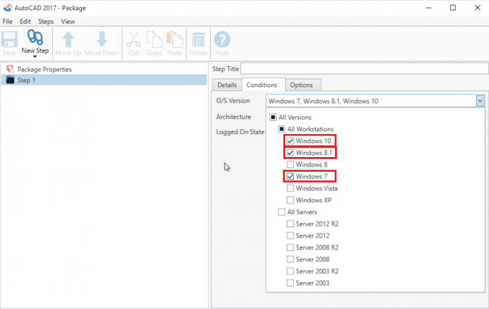Viewport: 489px width, 309px height.
Task: Open the Edit menu
Action: (x=25, y=22)
